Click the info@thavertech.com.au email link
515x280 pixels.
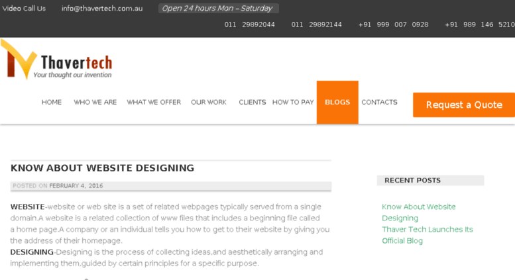click(102, 9)
